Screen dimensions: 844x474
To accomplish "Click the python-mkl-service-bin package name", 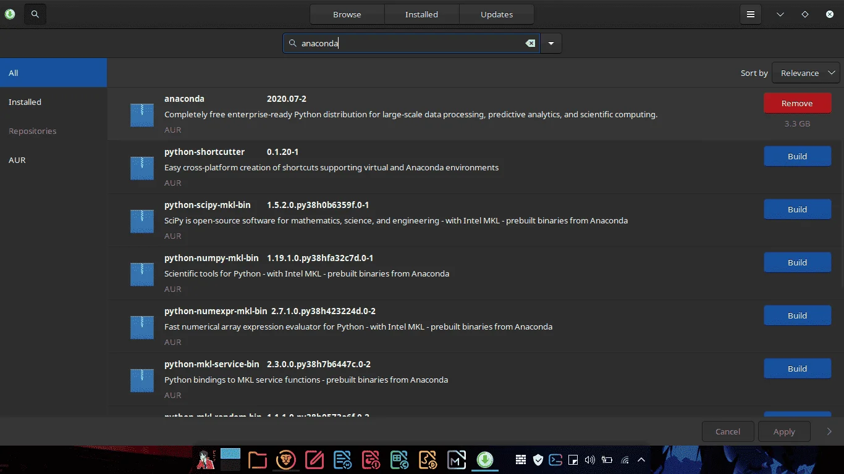I will 211,364.
